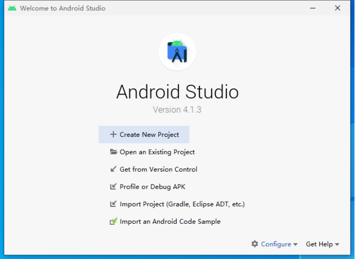Click the icon next to Profile or Debug APK
Screen dimensions: 355x259
[113, 186]
